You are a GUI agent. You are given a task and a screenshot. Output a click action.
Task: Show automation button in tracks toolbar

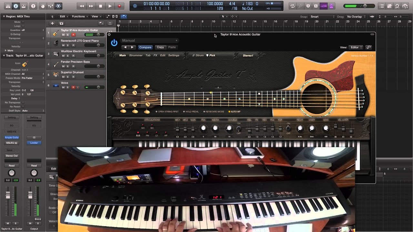(x=108, y=16)
